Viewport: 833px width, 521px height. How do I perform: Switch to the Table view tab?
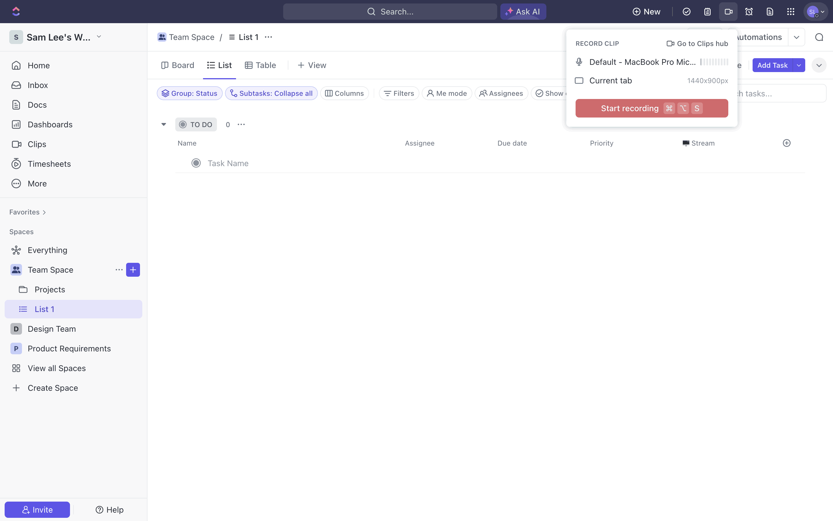[261, 65]
